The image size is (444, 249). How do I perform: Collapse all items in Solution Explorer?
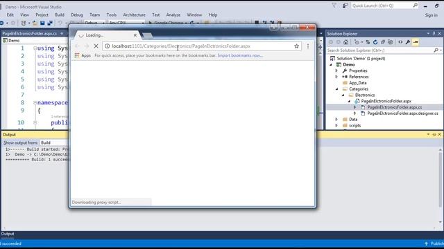[x=383, y=42]
